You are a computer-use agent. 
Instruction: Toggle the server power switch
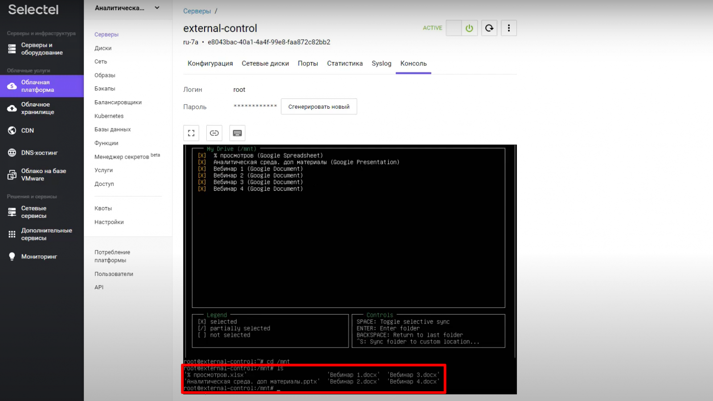pyautogui.click(x=462, y=28)
